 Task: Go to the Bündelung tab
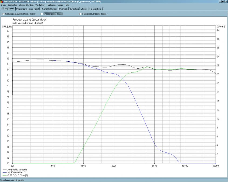(x=74, y=9)
